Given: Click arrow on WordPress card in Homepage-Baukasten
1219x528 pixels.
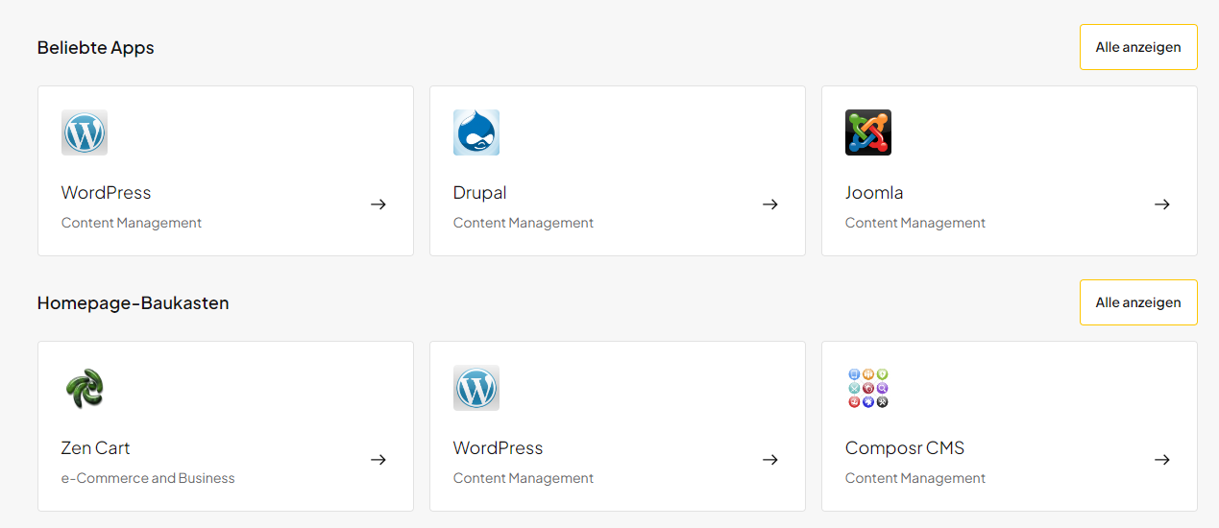Looking at the screenshot, I should (x=770, y=460).
